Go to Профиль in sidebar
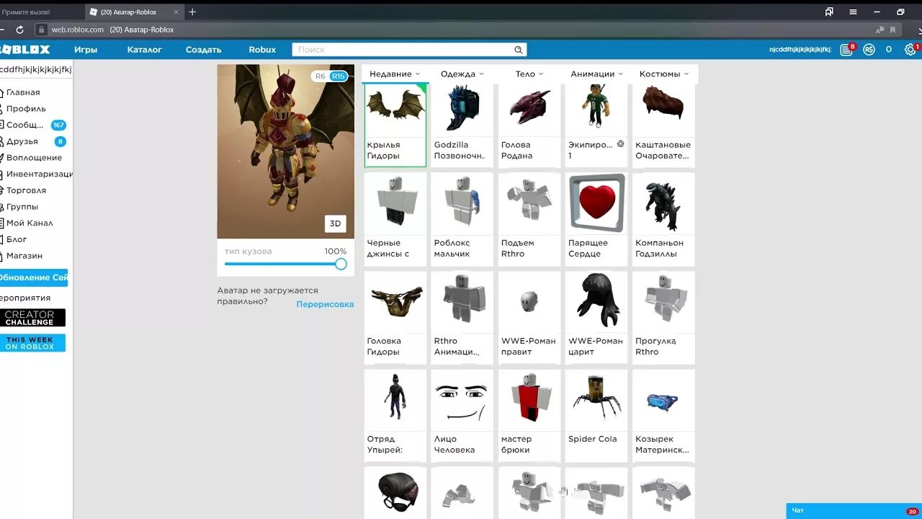 (26, 109)
